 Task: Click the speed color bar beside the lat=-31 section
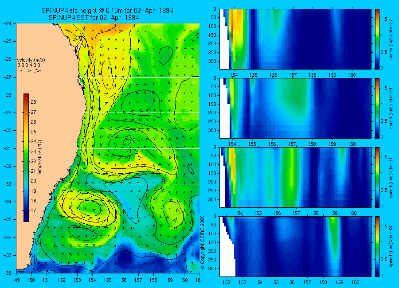(377, 177)
